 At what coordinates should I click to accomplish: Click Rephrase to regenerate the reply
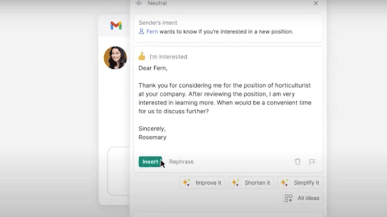(x=181, y=162)
